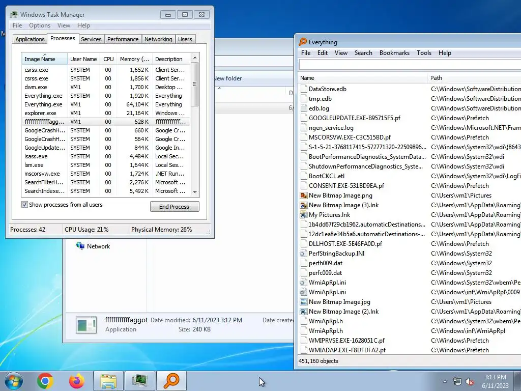Click the network tray icon
This screenshot has height=391, width=521.
(x=457, y=381)
